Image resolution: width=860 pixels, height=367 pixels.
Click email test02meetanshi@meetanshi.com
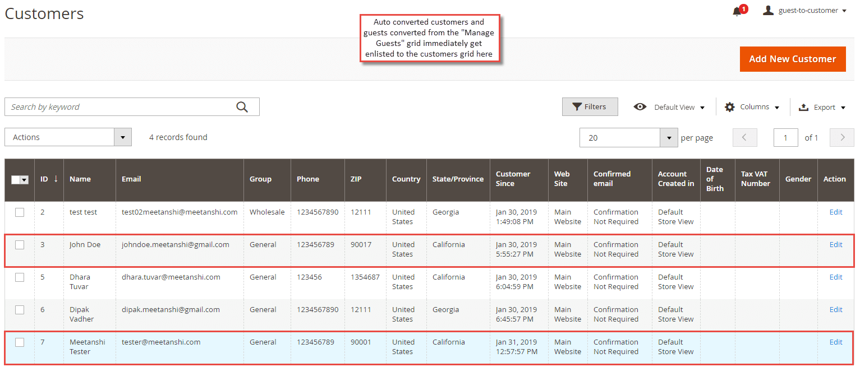click(x=180, y=212)
